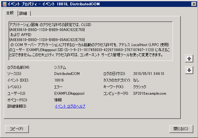Click the level value エラー

(58, 87)
